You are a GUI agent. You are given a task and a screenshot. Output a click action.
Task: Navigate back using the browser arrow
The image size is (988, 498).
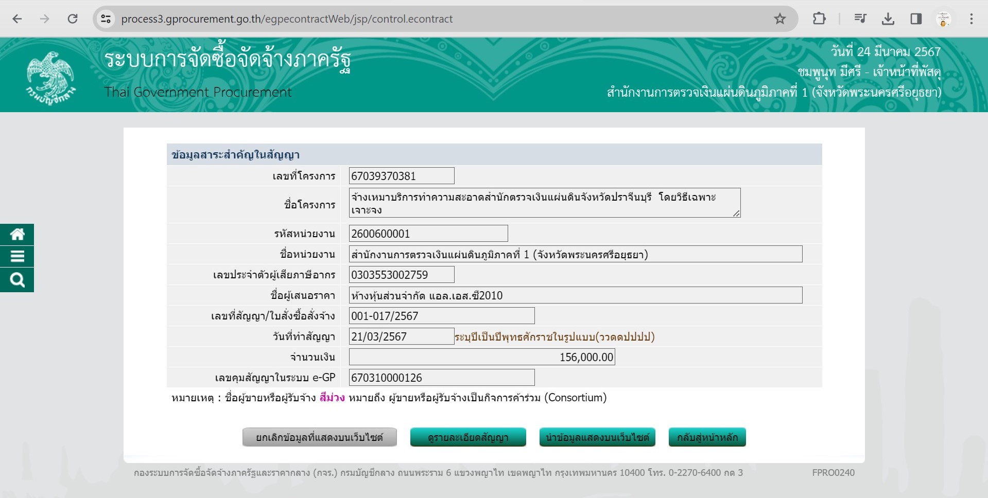pos(17,19)
